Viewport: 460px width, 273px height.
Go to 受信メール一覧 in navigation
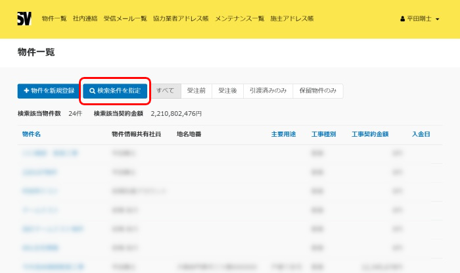pyautogui.click(x=126, y=19)
